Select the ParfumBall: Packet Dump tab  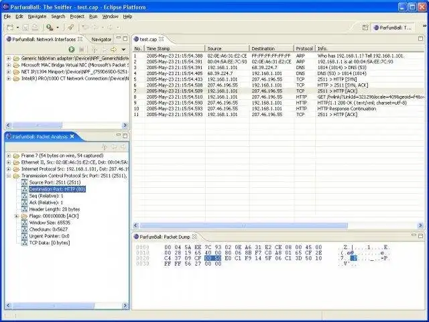click(x=164, y=237)
